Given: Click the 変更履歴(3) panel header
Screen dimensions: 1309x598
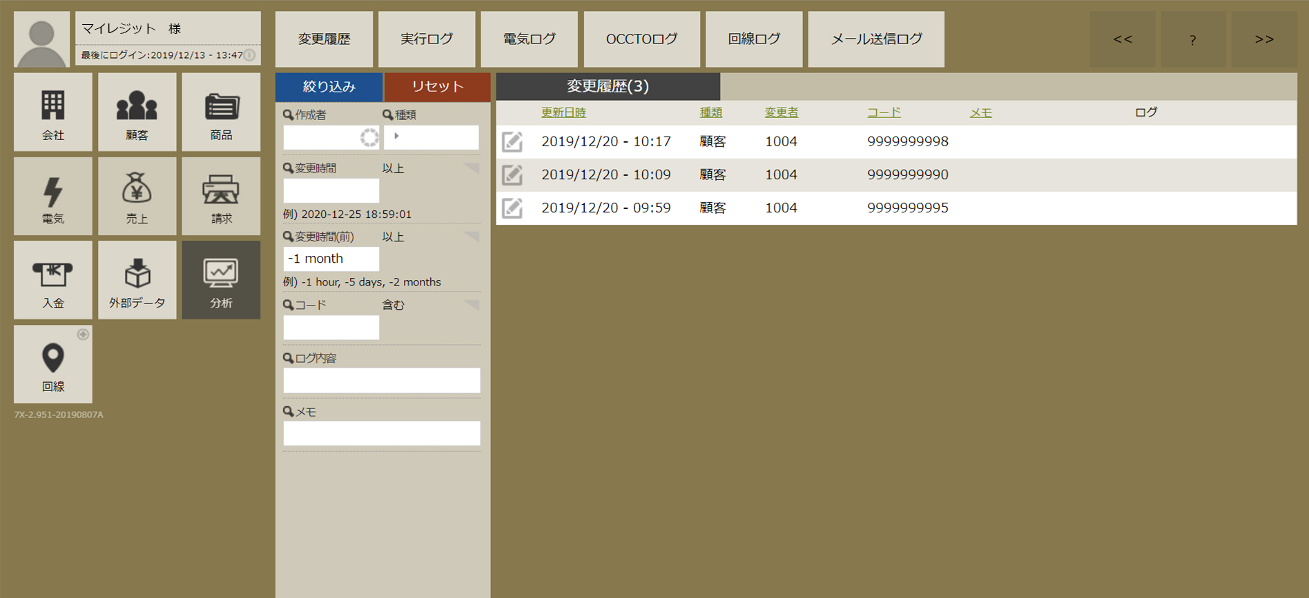Looking at the screenshot, I should [x=608, y=86].
